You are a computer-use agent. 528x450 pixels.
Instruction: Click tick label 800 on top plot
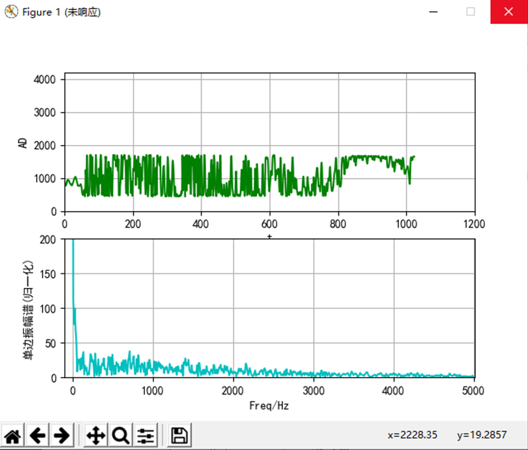pos(338,224)
